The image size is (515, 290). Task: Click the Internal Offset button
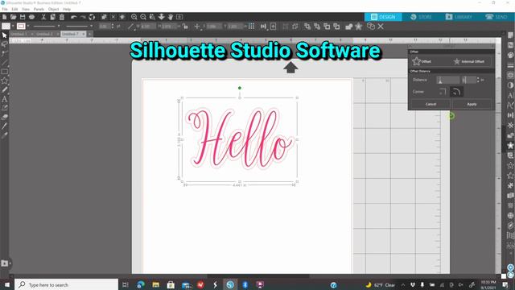point(469,61)
